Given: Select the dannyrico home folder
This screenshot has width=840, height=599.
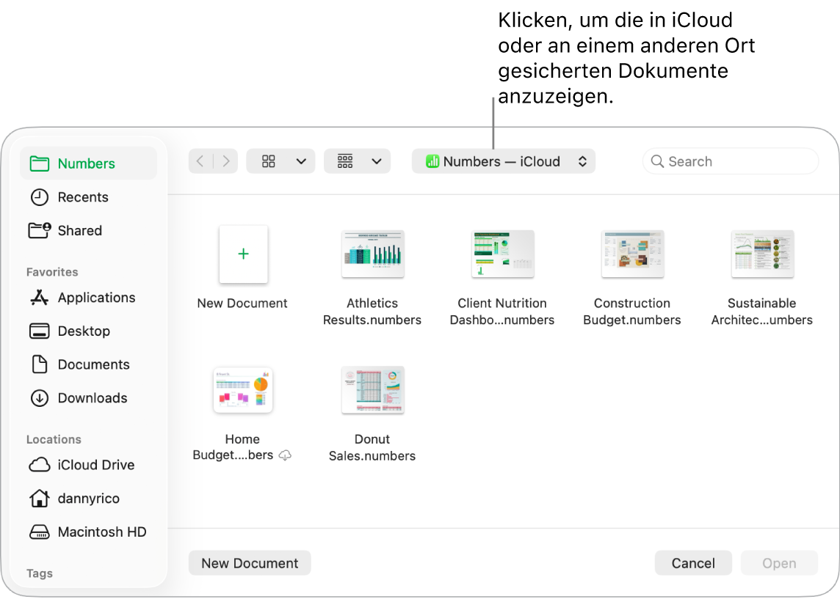Looking at the screenshot, I should [89, 499].
